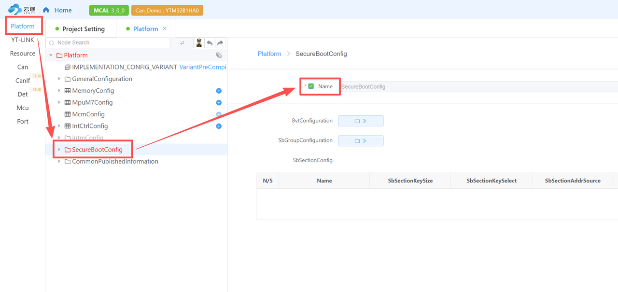Open the BvtConfiguration folder button
Viewport: 618px width, 292px height.
pyautogui.click(x=361, y=121)
